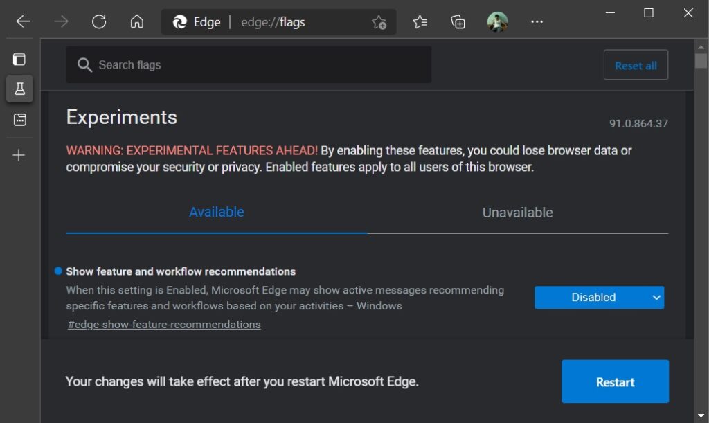Open a new tab with the plus icon
709x423 pixels.
pyautogui.click(x=19, y=154)
